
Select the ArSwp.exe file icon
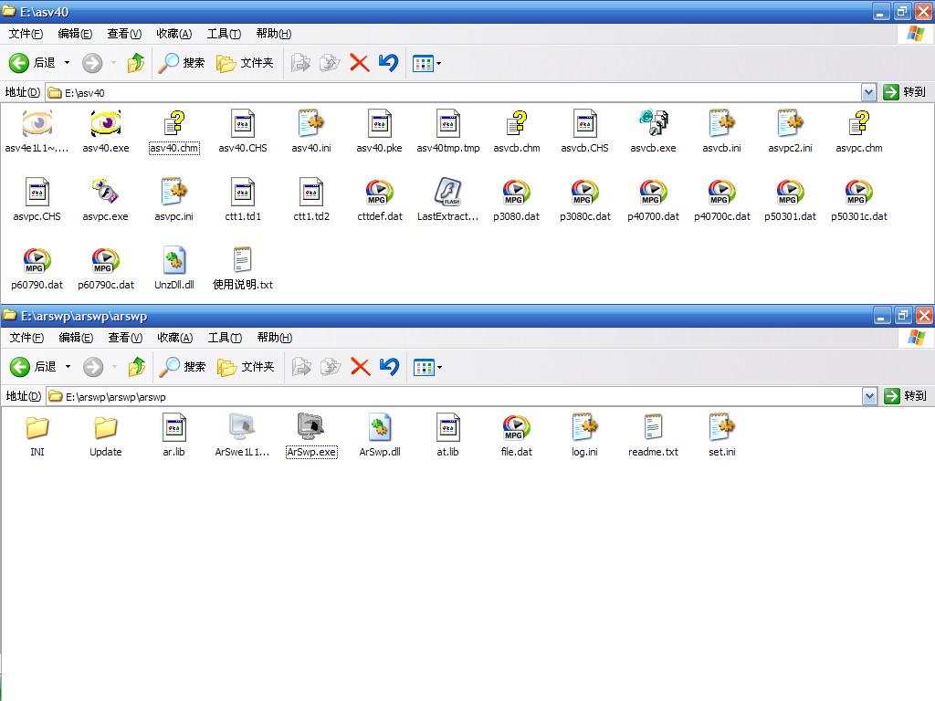pos(311,427)
